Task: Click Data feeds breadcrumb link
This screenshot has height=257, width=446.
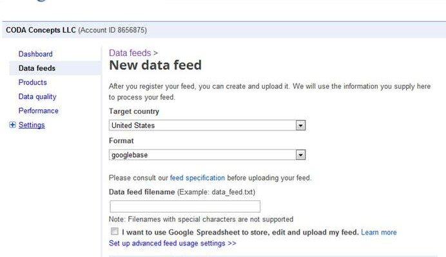Action: (x=130, y=53)
